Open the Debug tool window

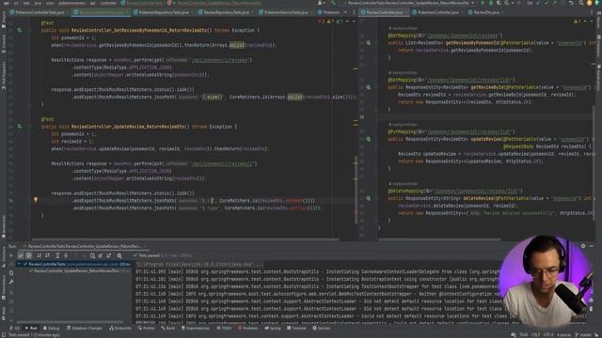[x=52, y=328]
